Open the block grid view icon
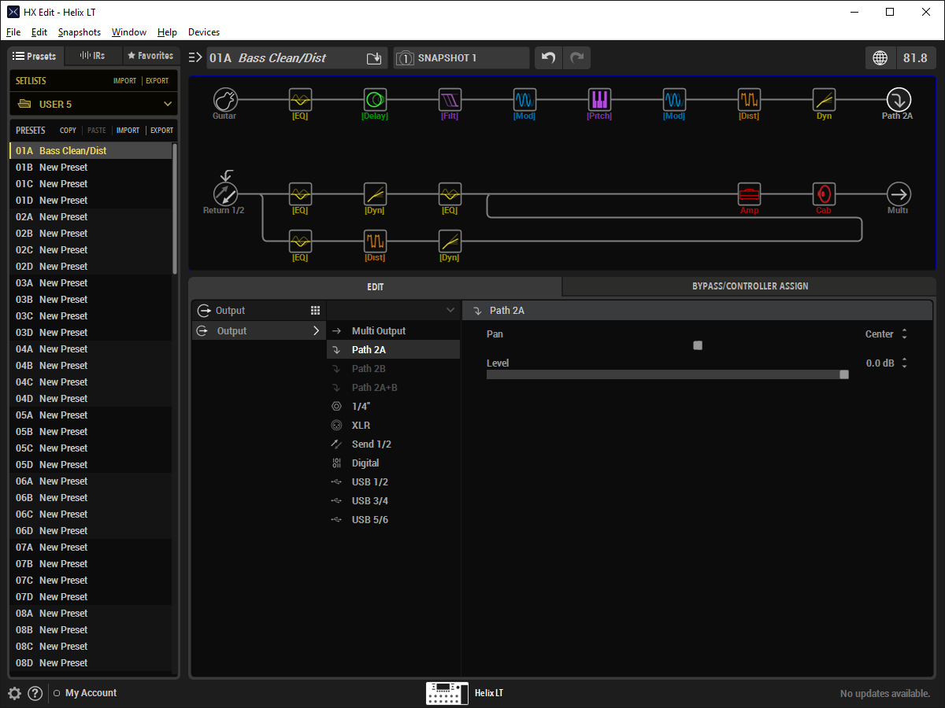Viewport: 945px width, 708px height. [x=315, y=311]
